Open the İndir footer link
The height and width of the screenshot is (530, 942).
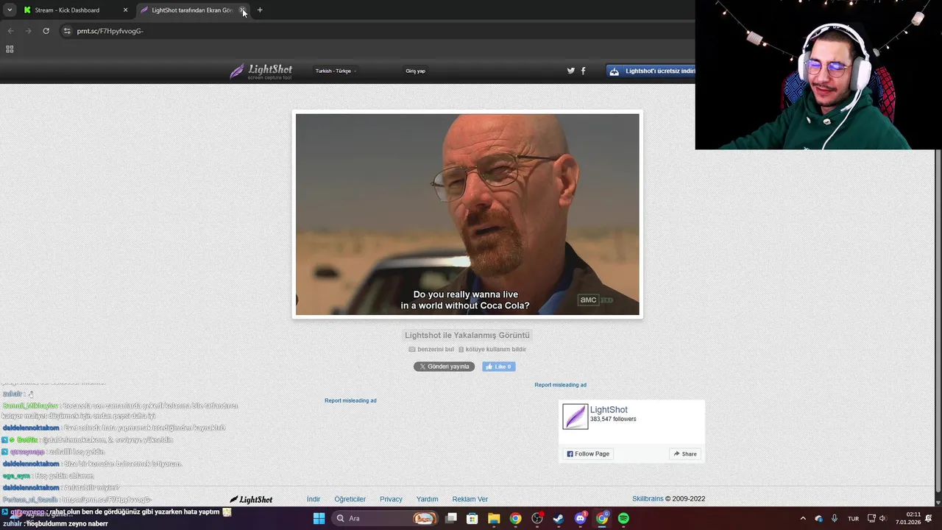click(x=314, y=499)
